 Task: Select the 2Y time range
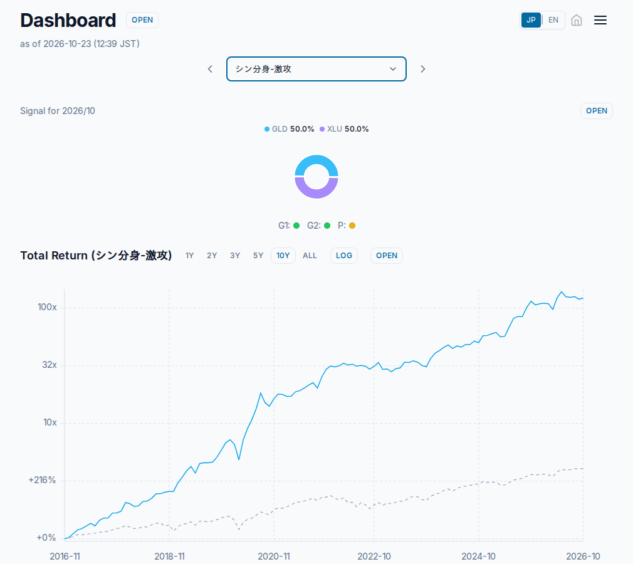(x=212, y=256)
